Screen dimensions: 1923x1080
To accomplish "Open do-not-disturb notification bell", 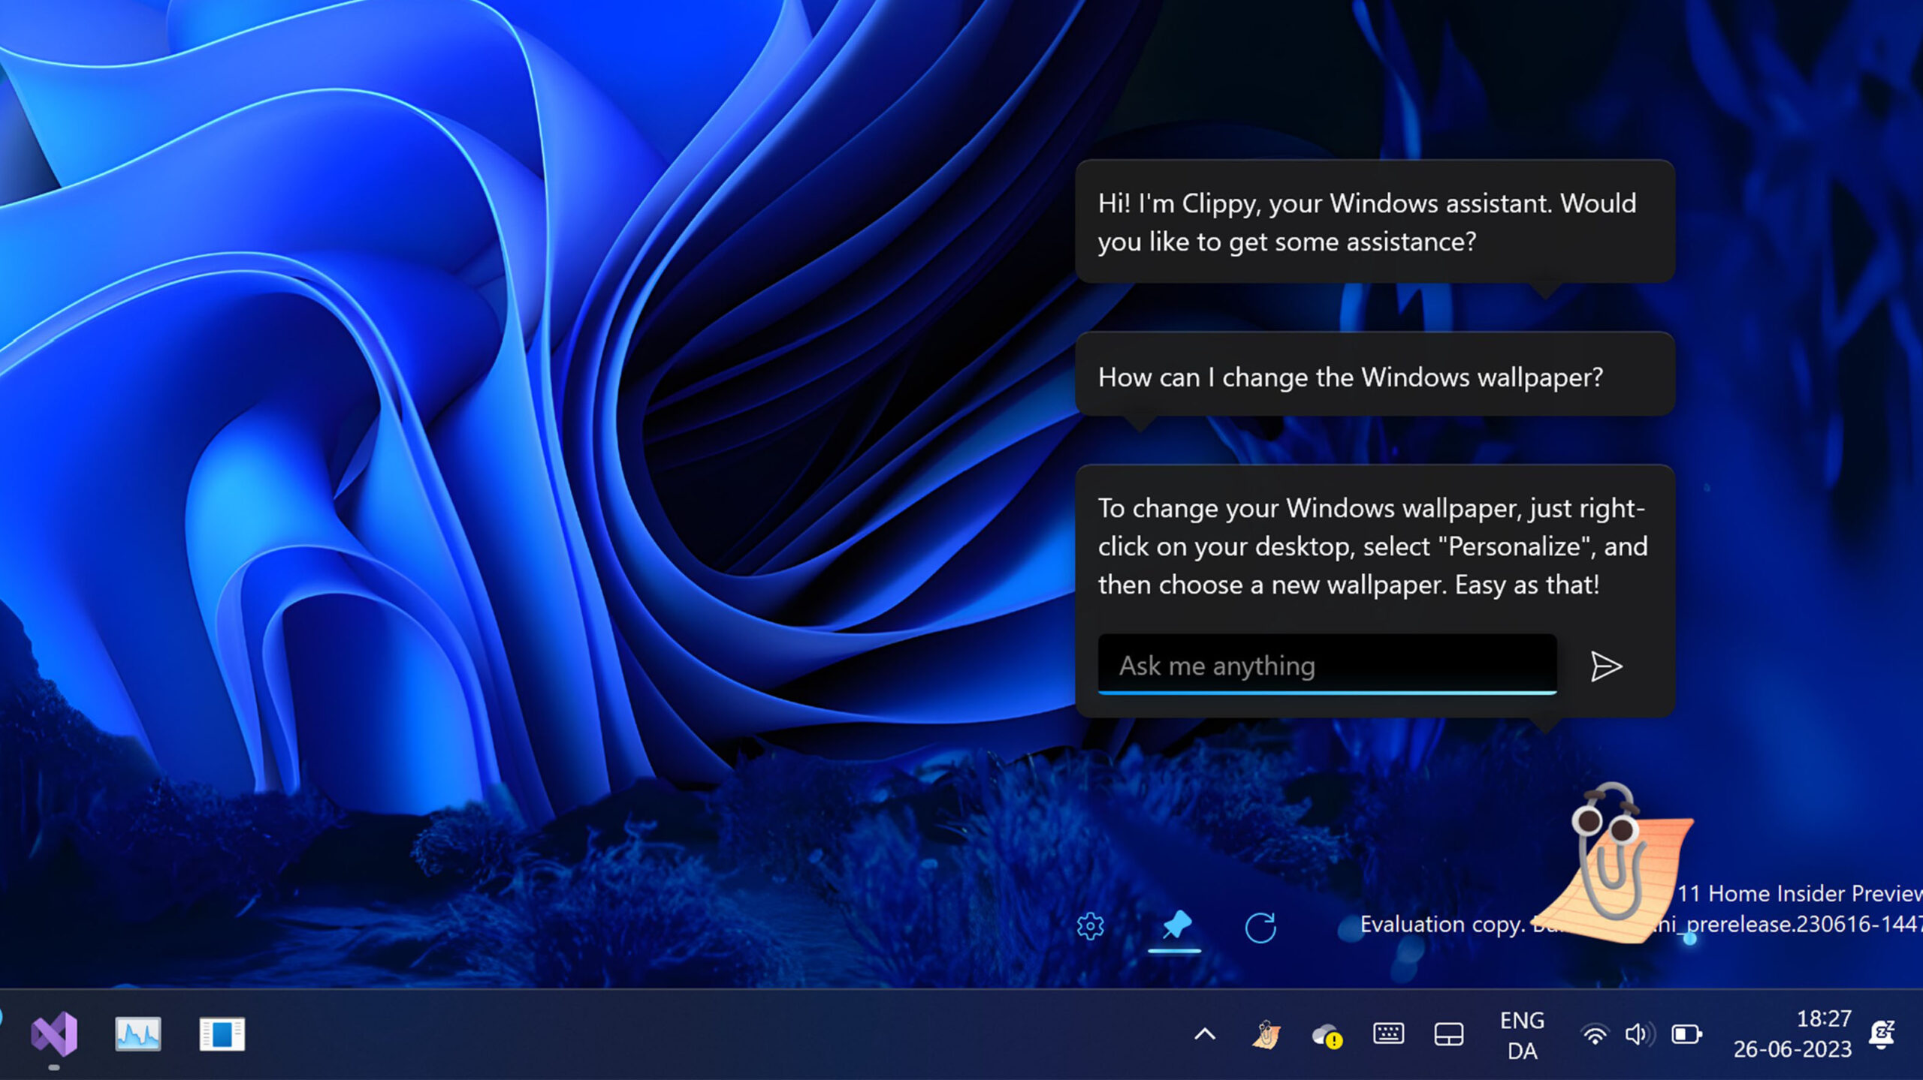I will tap(1882, 1033).
